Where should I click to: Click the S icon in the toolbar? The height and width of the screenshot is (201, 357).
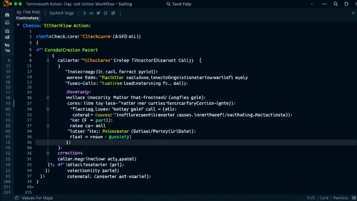(84, 13)
